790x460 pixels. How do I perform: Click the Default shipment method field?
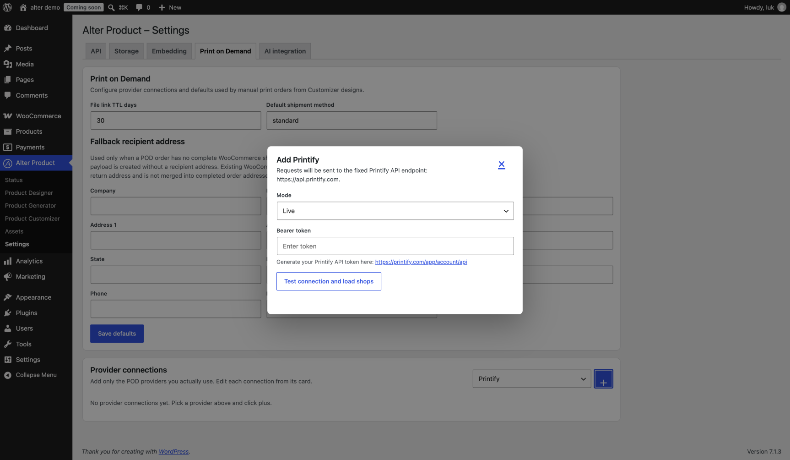click(352, 120)
